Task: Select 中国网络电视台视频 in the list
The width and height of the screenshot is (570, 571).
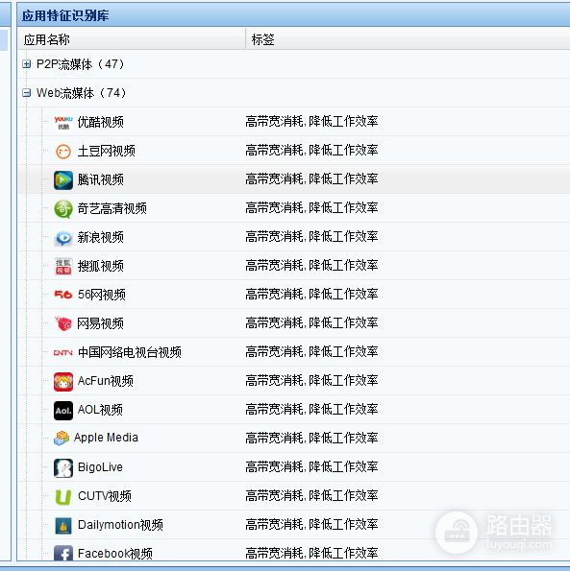Action: coord(130,352)
